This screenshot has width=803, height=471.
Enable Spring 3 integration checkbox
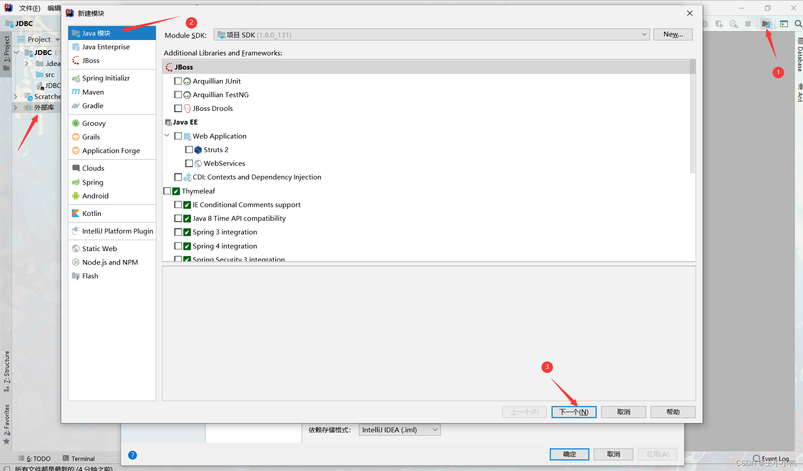tap(178, 232)
